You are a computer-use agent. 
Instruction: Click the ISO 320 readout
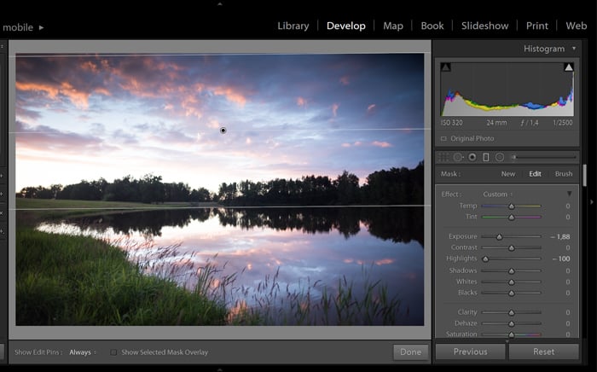coord(451,123)
